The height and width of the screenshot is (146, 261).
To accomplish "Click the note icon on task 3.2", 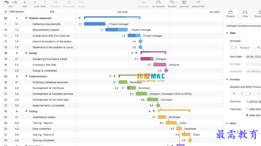I will [123, 88].
